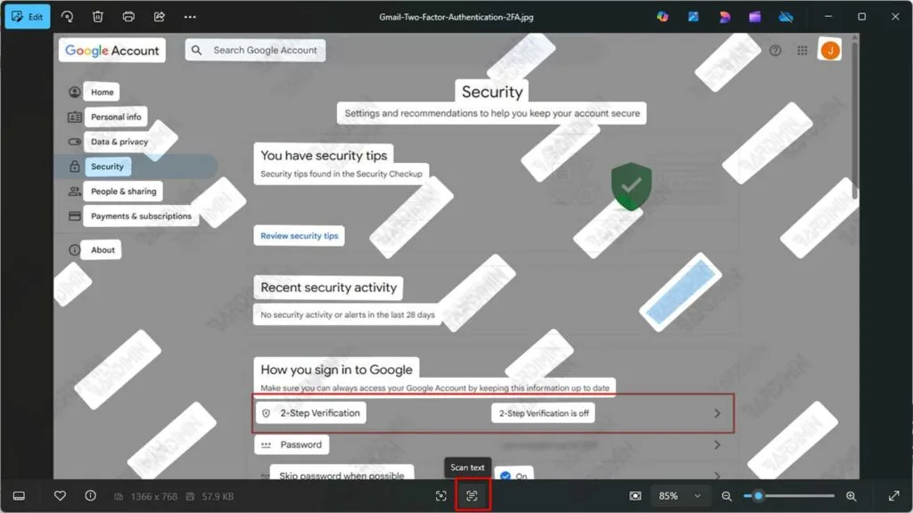Open Microsoft Designer from the title bar
The height and width of the screenshot is (513, 913).
(724, 17)
